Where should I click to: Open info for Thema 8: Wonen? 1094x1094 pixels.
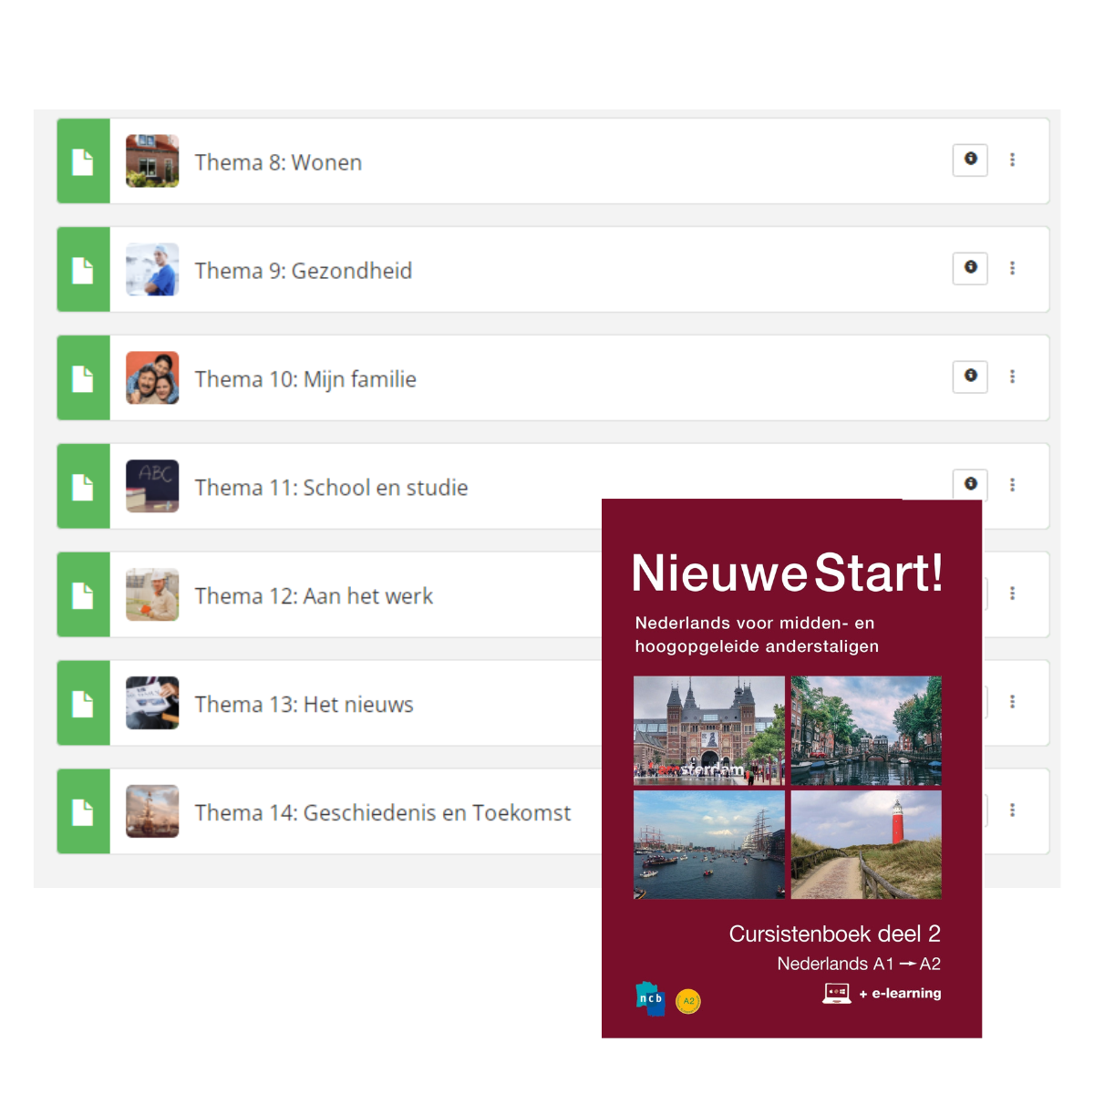tap(970, 160)
